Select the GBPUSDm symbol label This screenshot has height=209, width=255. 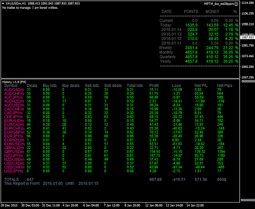(14, 152)
